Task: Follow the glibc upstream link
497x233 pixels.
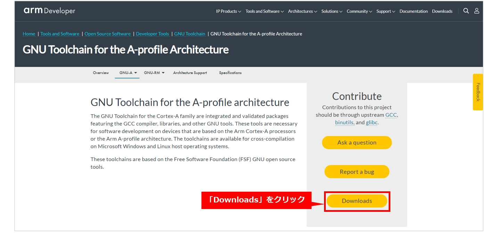Action: [x=371, y=123]
